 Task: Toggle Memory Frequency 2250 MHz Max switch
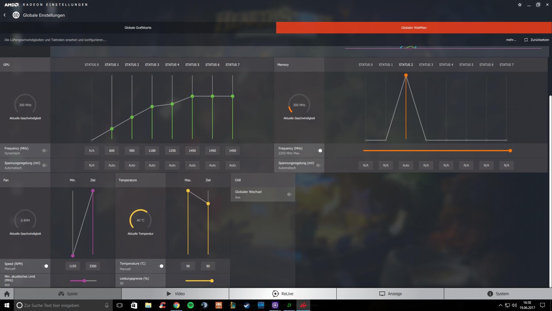(319, 150)
